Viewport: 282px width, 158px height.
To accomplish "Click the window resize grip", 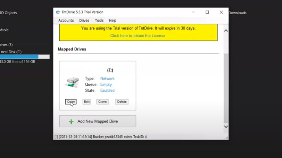I will [x=227, y=138].
